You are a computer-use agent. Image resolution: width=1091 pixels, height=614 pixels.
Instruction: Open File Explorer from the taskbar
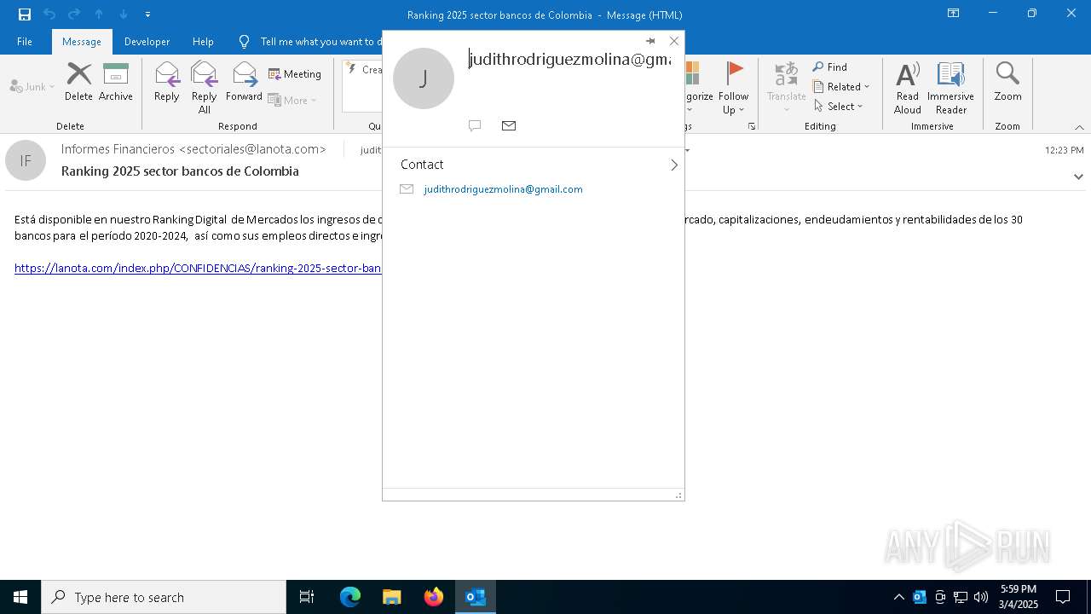pos(392,597)
